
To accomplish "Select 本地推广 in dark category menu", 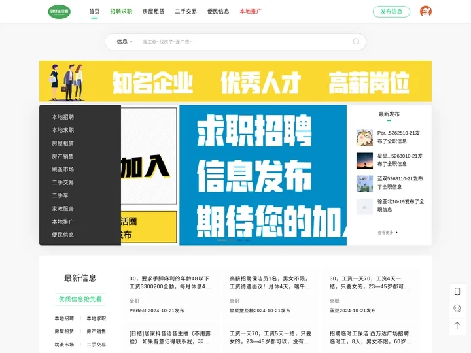I will [63, 222].
